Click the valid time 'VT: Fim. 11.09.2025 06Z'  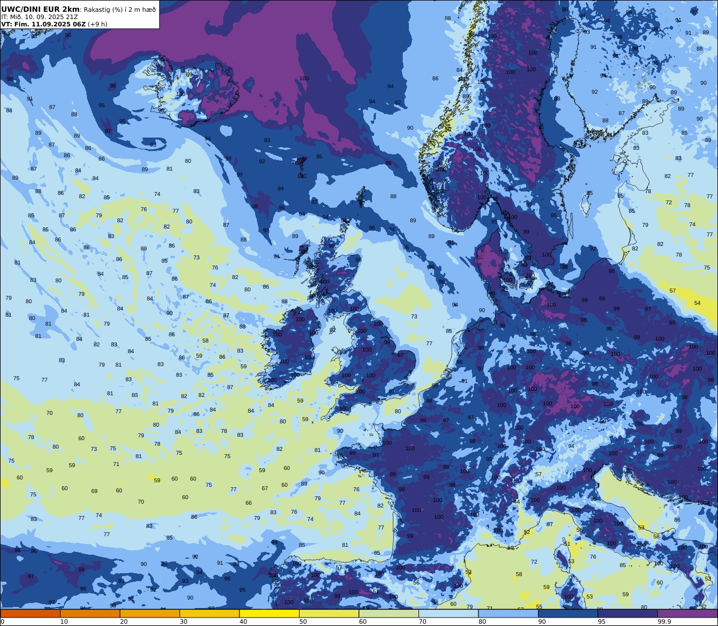tap(43, 24)
